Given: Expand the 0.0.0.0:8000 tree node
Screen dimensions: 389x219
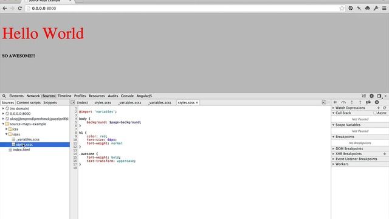Looking at the screenshot, I should 3,114.
